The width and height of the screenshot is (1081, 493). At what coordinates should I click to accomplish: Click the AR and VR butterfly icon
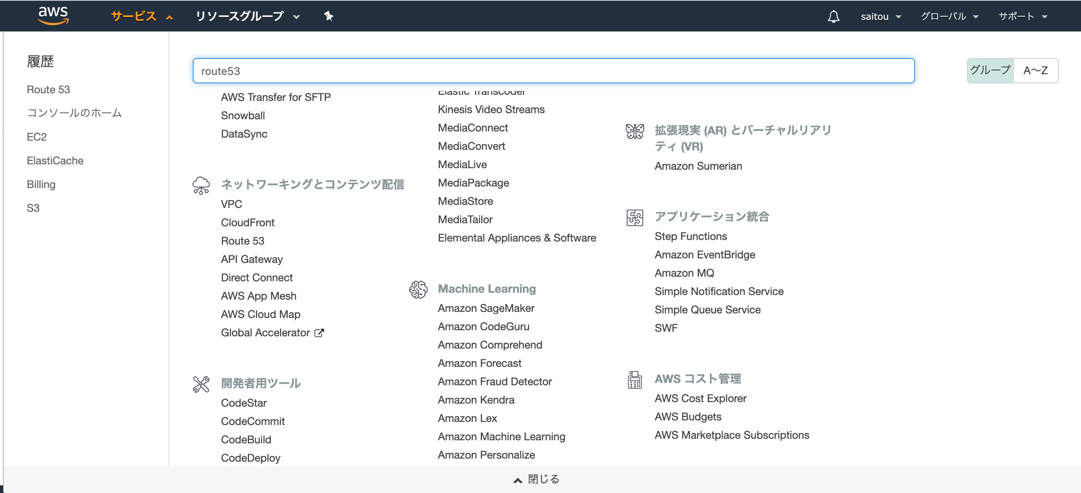[635, 131]
